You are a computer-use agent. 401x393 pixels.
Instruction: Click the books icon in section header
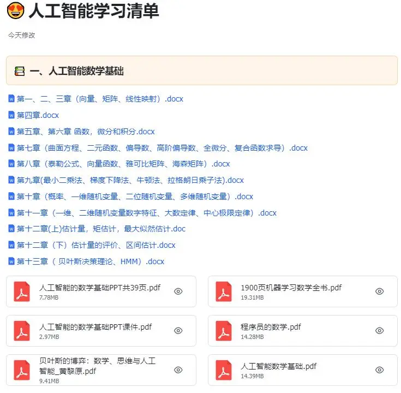(x=20, y=71)
